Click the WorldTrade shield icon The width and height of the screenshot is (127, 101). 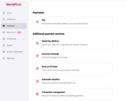point(4,39)
